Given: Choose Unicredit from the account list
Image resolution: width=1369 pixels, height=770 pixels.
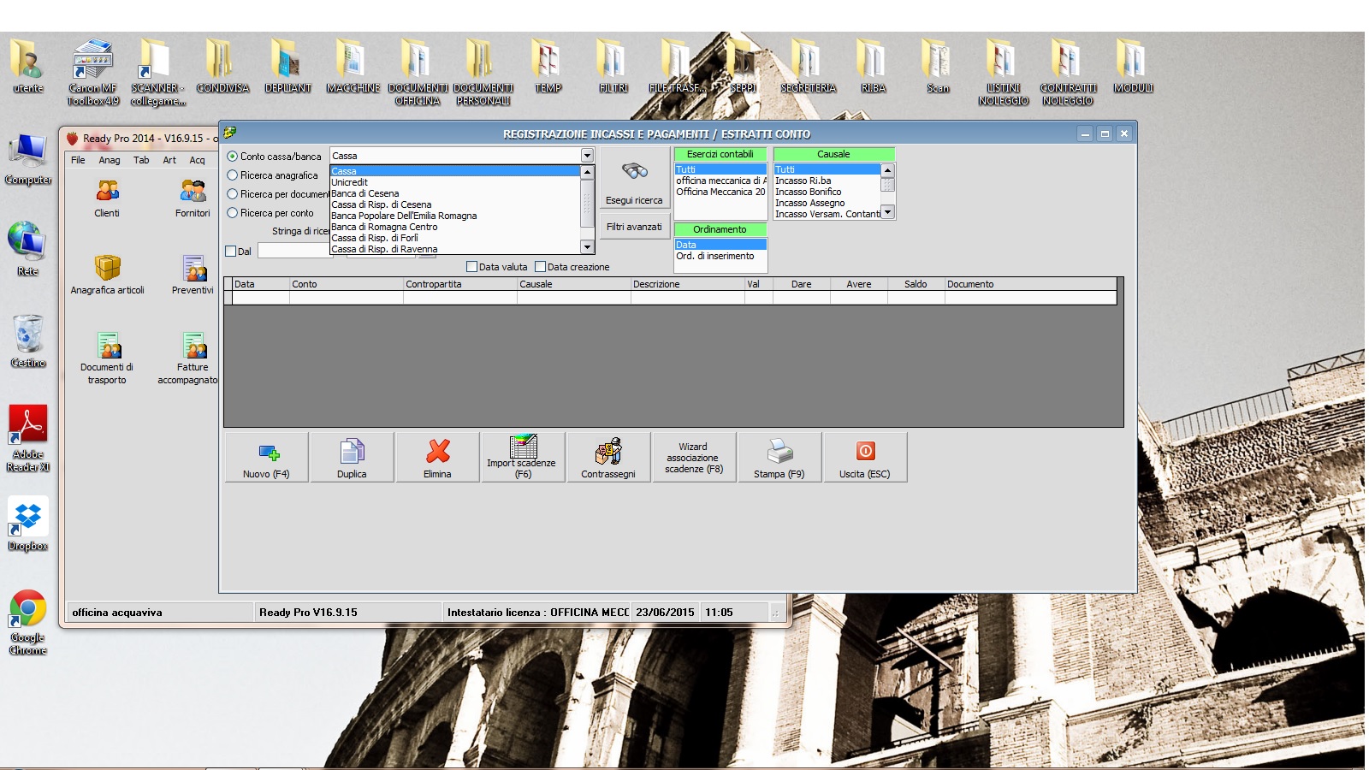Looking at the screenshot, I should click(455, 182).
